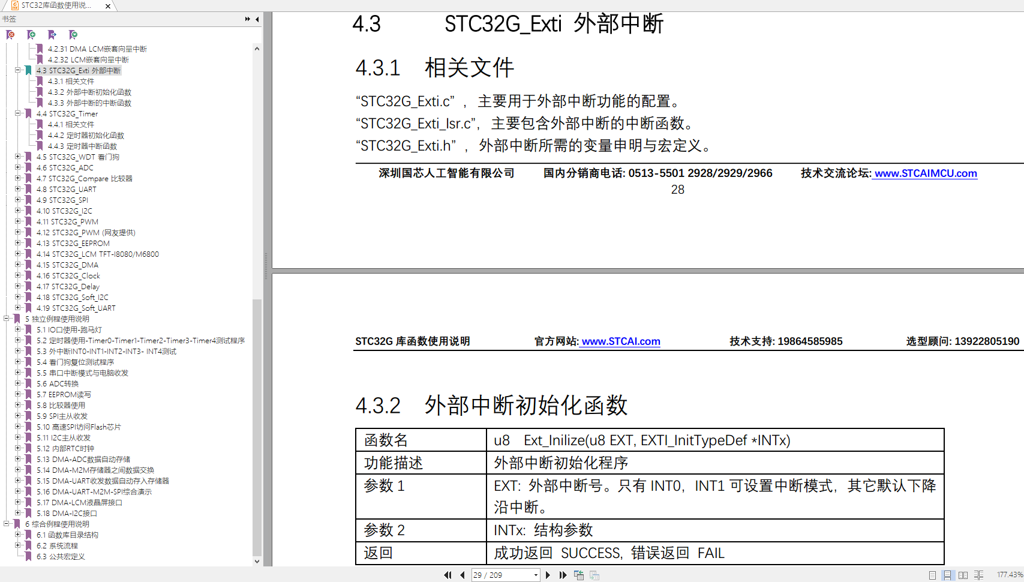Open bookmark 4.9 STC32G_SPI

pyautogui.click(x=62, y=200)
